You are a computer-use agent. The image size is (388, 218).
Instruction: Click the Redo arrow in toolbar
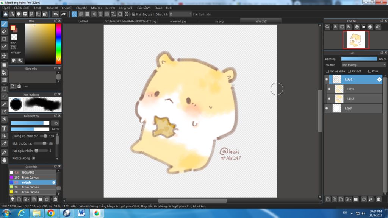coord(64,14)
